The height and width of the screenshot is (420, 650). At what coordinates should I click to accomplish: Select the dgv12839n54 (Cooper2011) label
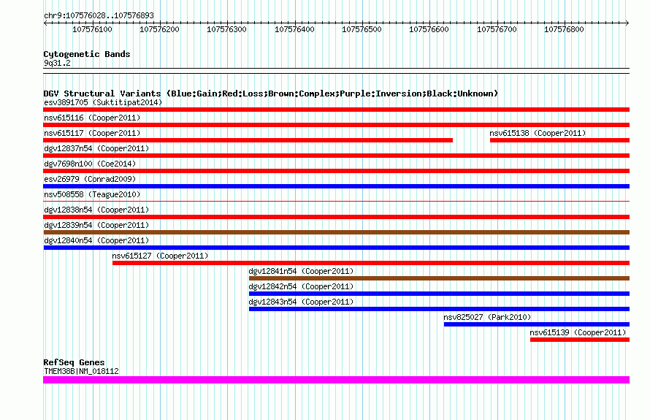[x=96, y=225]
